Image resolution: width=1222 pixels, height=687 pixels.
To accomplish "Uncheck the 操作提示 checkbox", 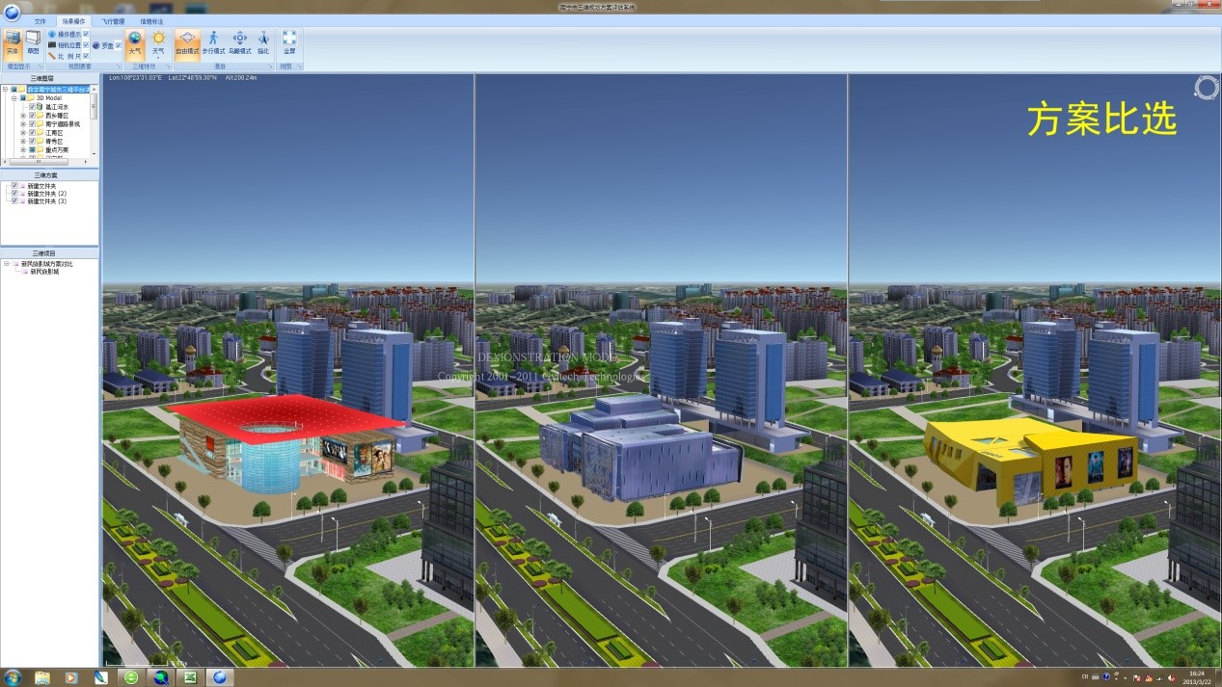I will pos(86,34).
